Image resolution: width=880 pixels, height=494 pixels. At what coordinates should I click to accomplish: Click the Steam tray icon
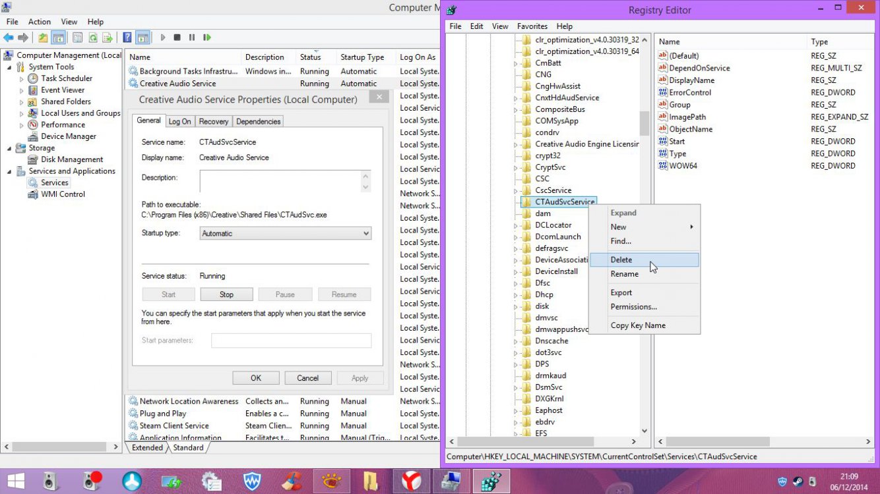pyautogui.click(x=798, y=481)
